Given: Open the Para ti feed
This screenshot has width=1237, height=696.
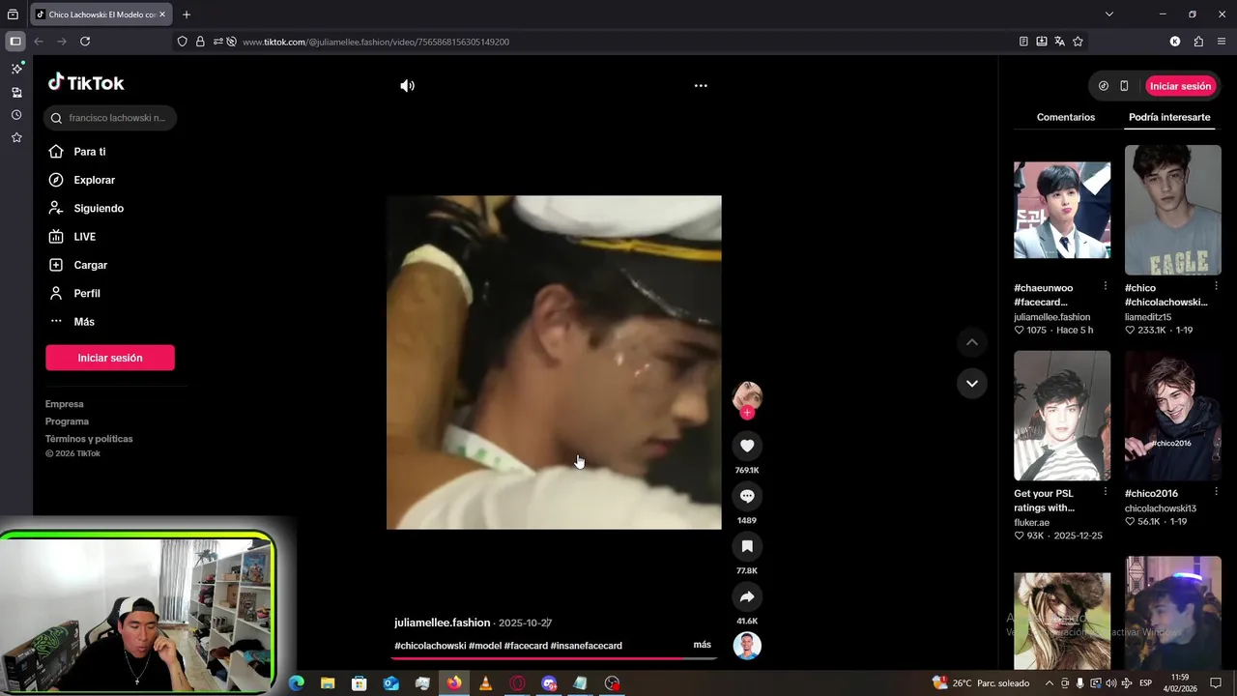Looking at the screenshot, I should tap(90, 152).
